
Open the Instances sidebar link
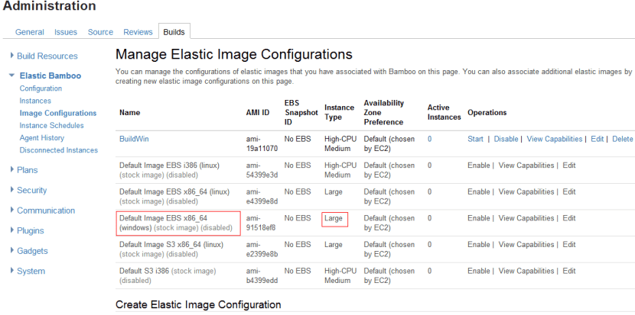click(x=35, y=101)
